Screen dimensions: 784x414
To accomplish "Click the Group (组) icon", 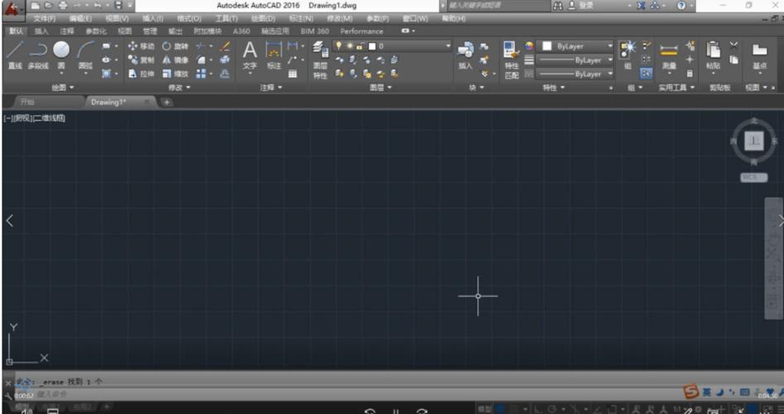I will pyautogui.click(x=627, y=55).
